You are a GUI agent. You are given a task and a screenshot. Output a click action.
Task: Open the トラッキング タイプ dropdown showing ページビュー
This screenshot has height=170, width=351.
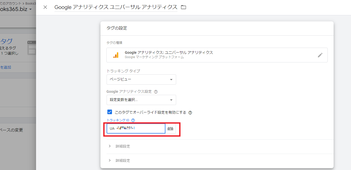[141, 80]
